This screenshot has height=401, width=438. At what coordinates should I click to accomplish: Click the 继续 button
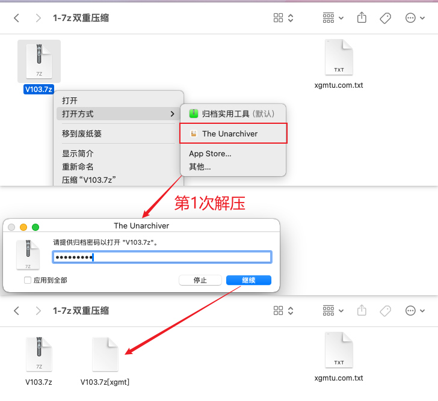248,280
